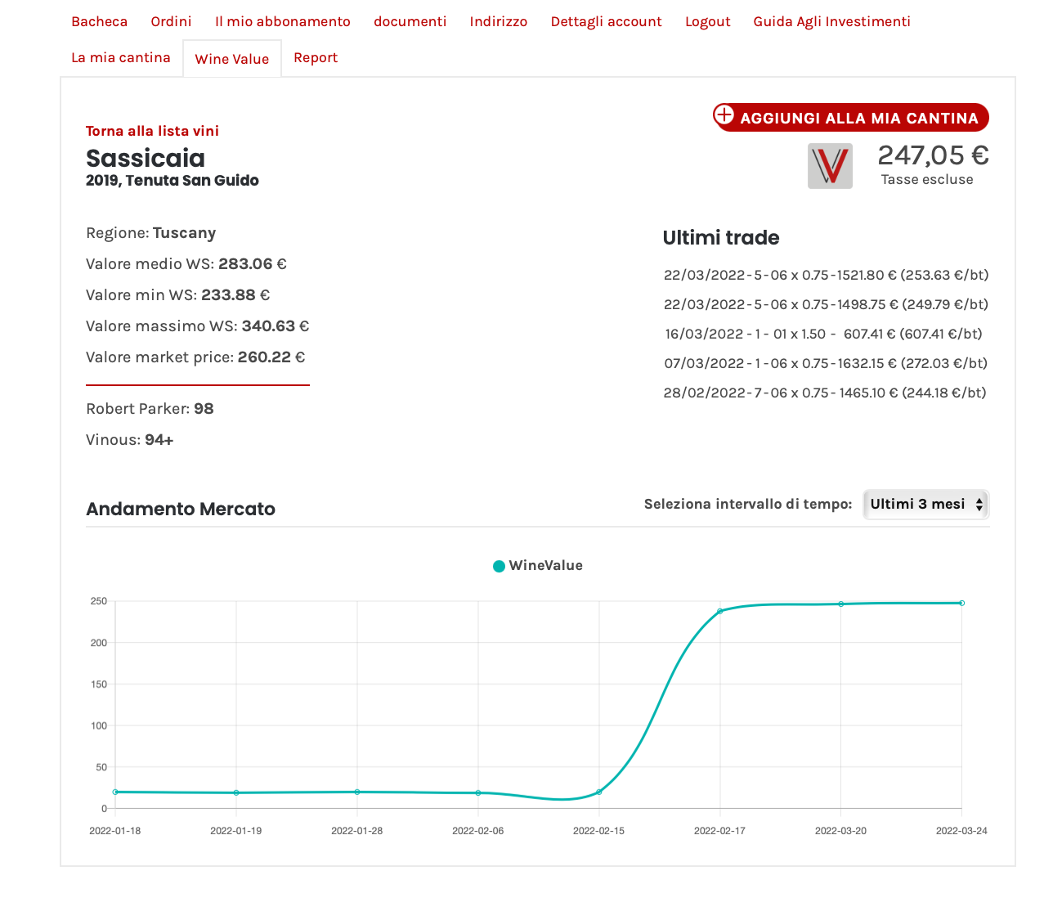Click the Andamento Mercato heading

[181, 509]
